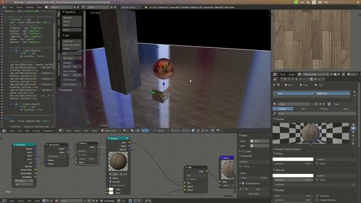This screenshot has width=361, height=203.
Task: Enable the Diffuse Ramp checkbox
Action: click(317, 164)
